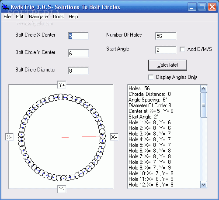Click the Bolt Circle Diameter field

[x=78, y=71]
